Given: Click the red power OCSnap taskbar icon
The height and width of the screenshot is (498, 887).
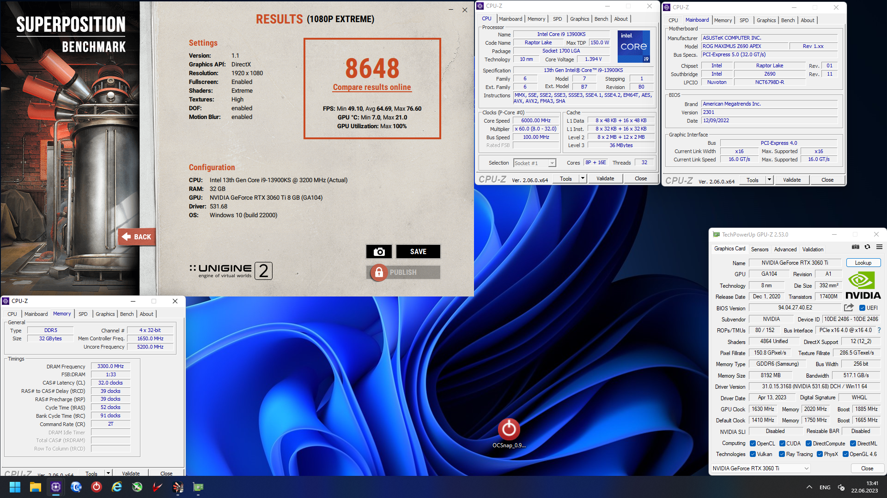Looking at the screenshot, I should [x=97, y=487].
